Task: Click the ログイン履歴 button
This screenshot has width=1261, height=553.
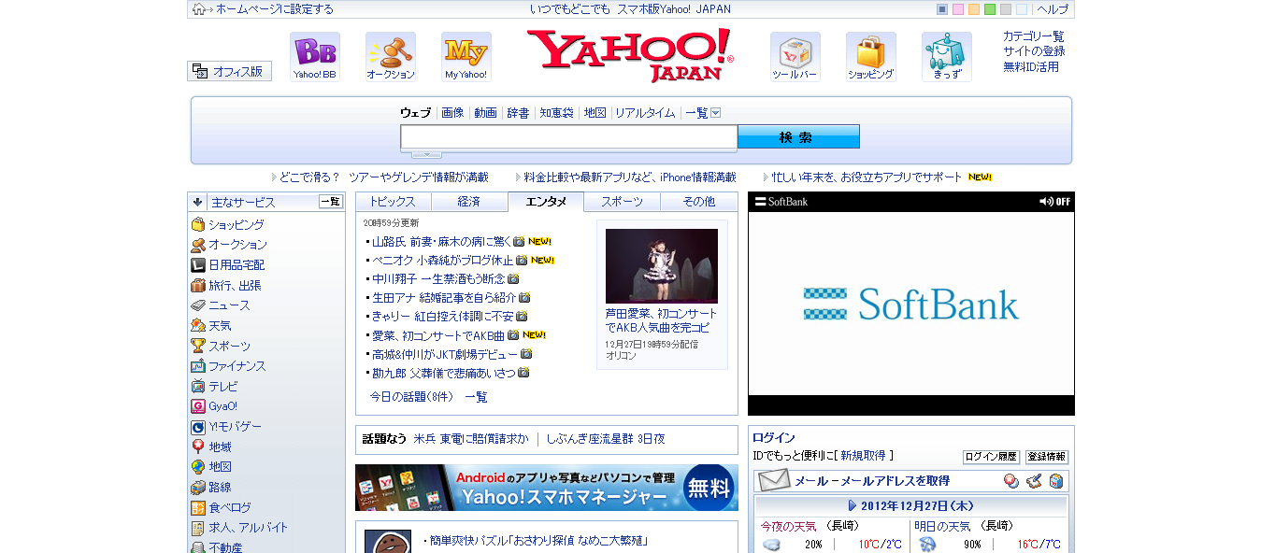Action: click(991, 457)
